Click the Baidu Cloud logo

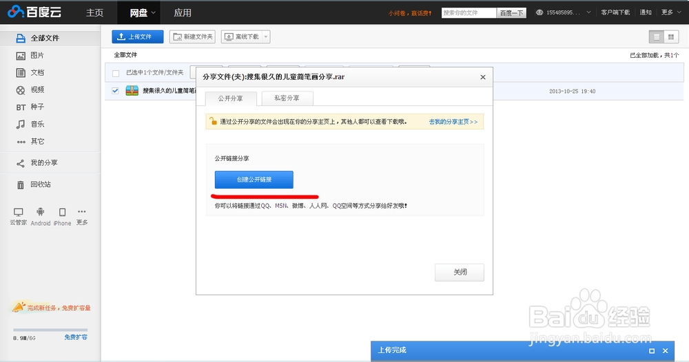[x=34, y=12]
